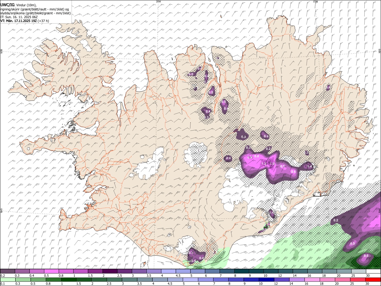Click the 'VT: Mán. 17.11.2025 19Z (+37 h)' line
This screenshot has width=381, height=286.
[x=25, y=21]
